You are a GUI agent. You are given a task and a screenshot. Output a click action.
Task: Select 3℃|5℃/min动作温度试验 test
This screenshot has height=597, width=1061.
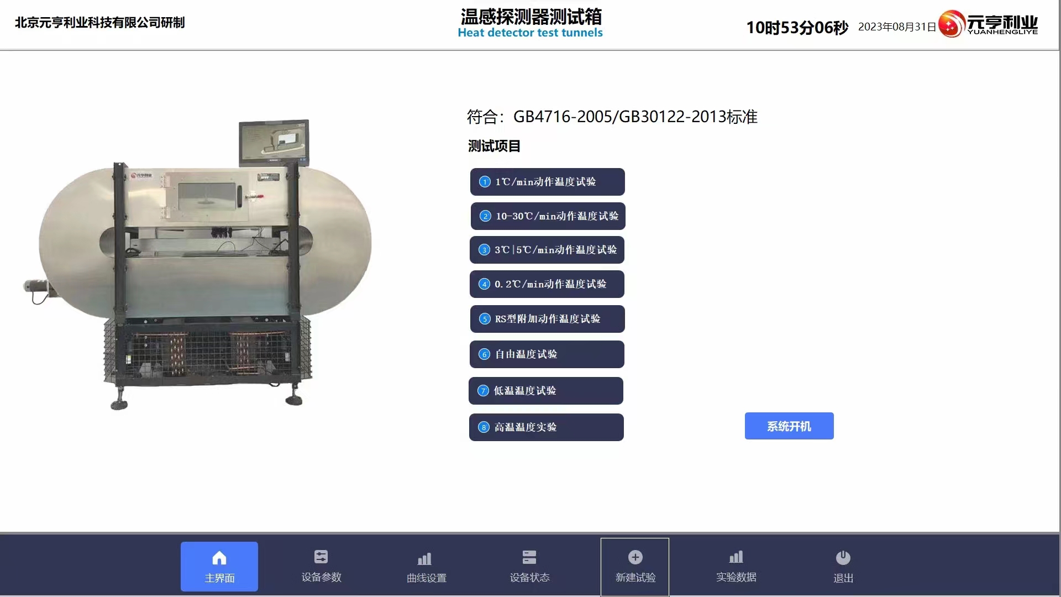(x=547, y=250)
